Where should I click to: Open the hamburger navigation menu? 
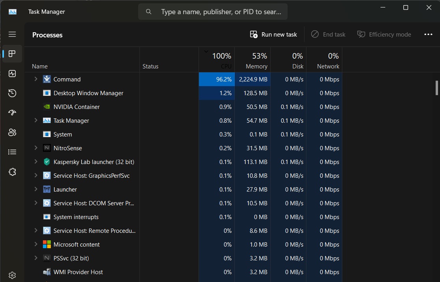click(x=12, y=34)
